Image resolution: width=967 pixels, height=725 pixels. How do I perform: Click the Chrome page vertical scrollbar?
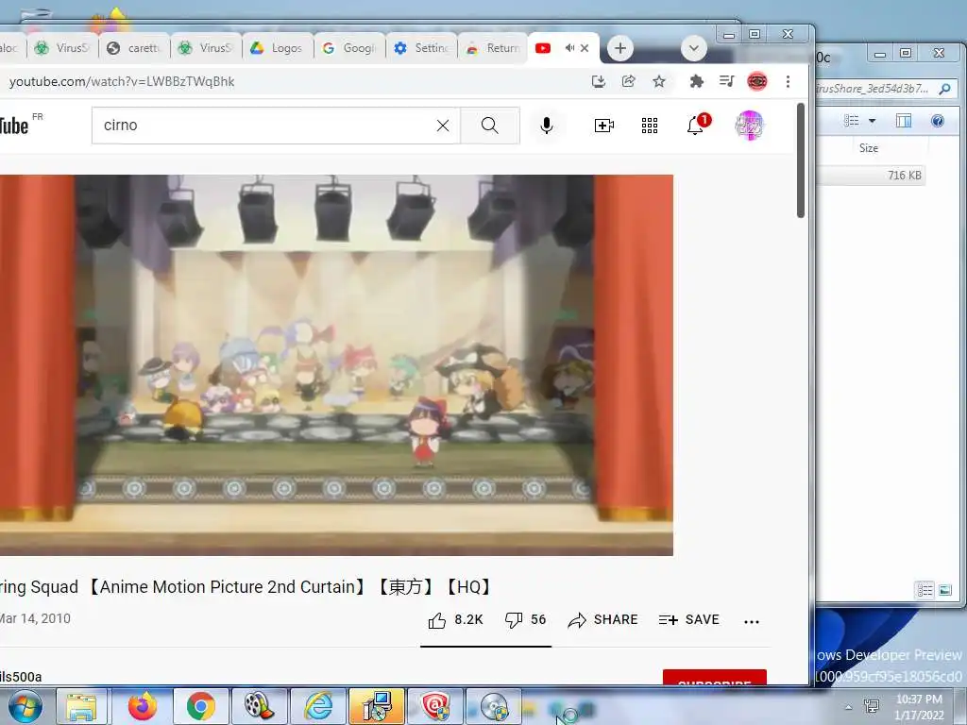tap(801, 160)
